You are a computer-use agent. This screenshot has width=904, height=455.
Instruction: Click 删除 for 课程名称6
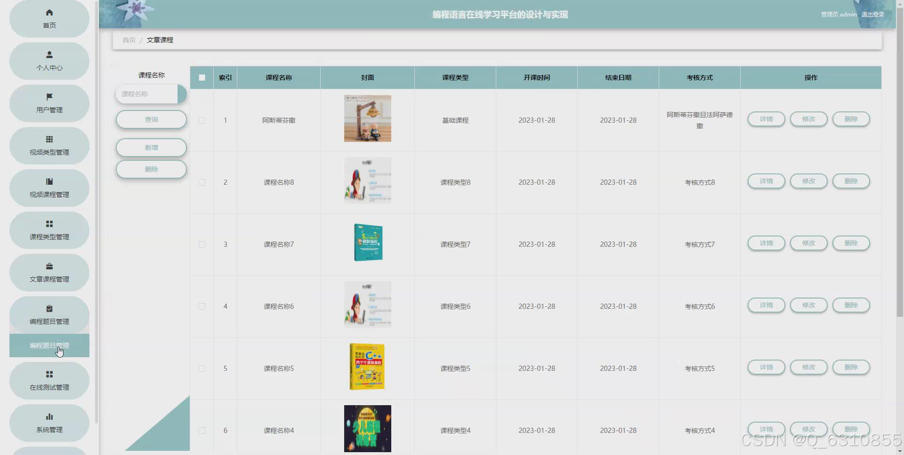pos(851,305)
